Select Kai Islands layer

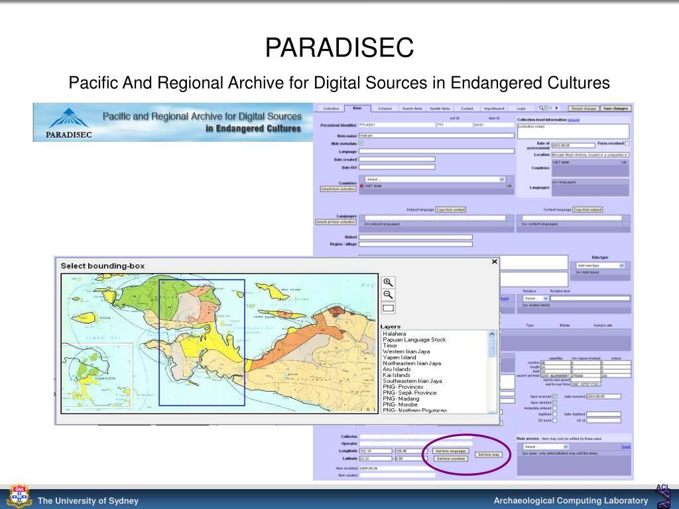[x=397, y=375]
